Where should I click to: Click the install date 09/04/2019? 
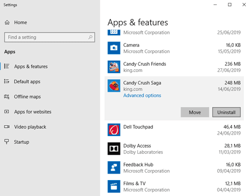tap(229, 171)
